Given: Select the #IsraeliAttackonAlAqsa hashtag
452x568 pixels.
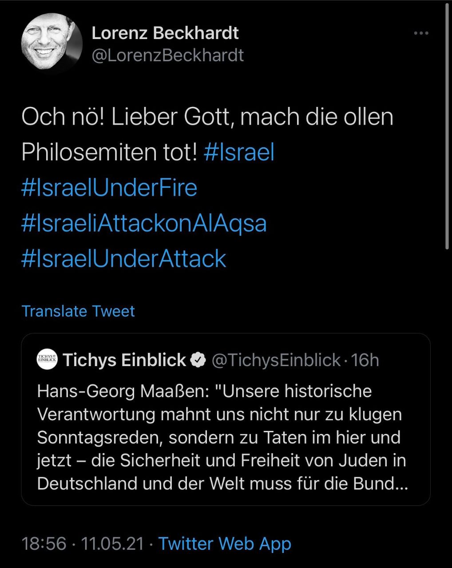Looking at the screenshot, I should tap(144, 223).
